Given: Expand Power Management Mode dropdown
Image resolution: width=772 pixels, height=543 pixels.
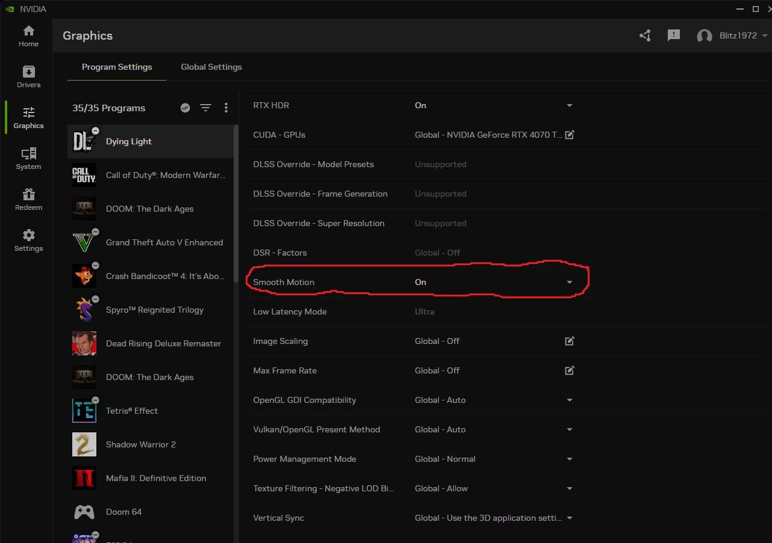Looking at the screenshot, I should pos(570,459).
